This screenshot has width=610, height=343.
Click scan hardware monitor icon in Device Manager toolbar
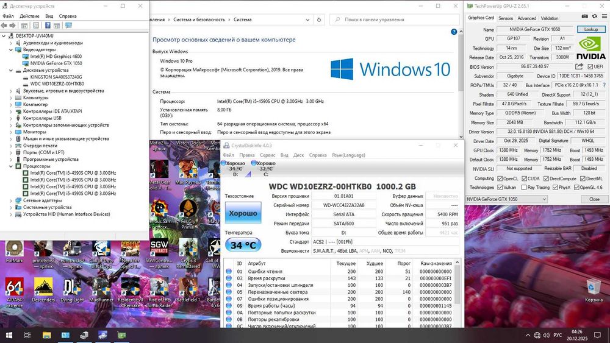click(68, 25)
